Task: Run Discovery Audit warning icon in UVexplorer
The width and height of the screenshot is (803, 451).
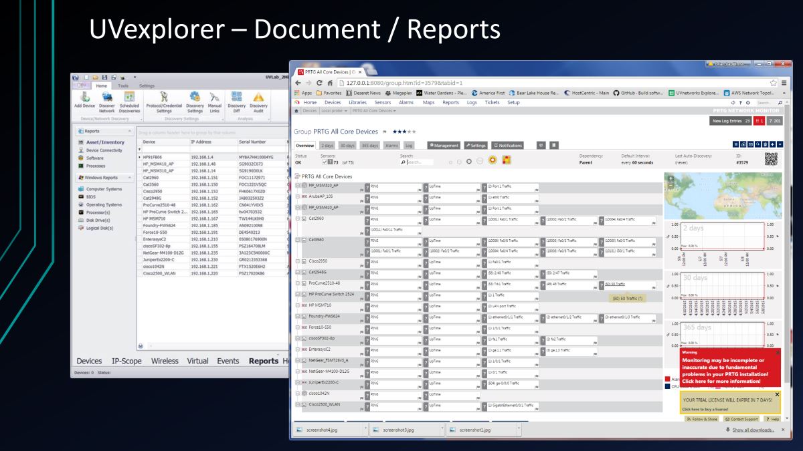Action: pos(258,97)
